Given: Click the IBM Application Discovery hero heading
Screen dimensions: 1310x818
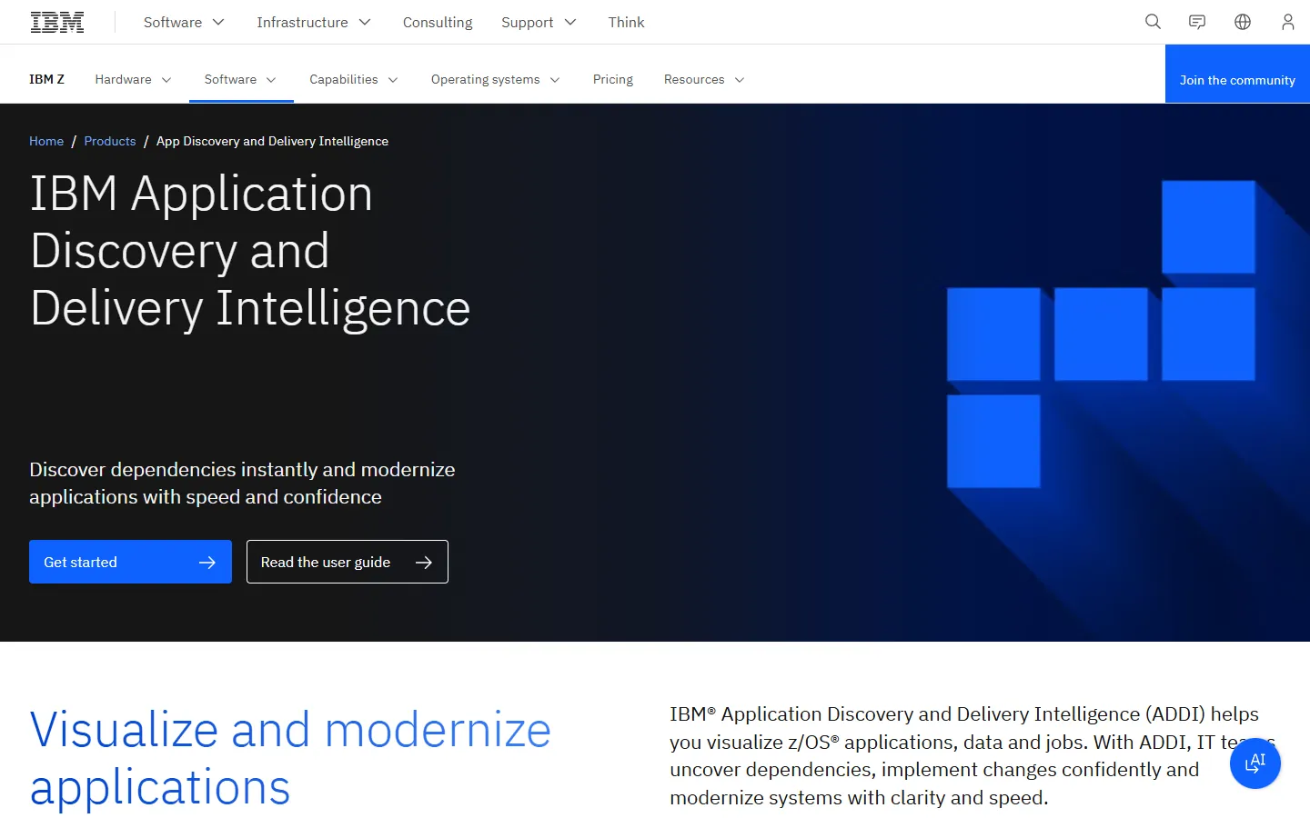Looking at the screenshot, I should coord(250,251).
